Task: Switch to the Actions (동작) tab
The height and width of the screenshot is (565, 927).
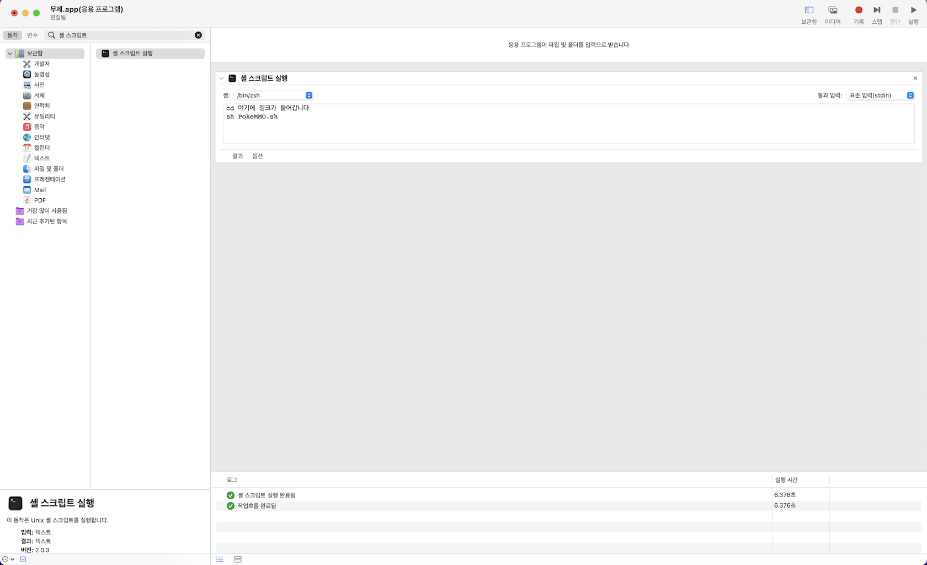Action: [12, 35]
